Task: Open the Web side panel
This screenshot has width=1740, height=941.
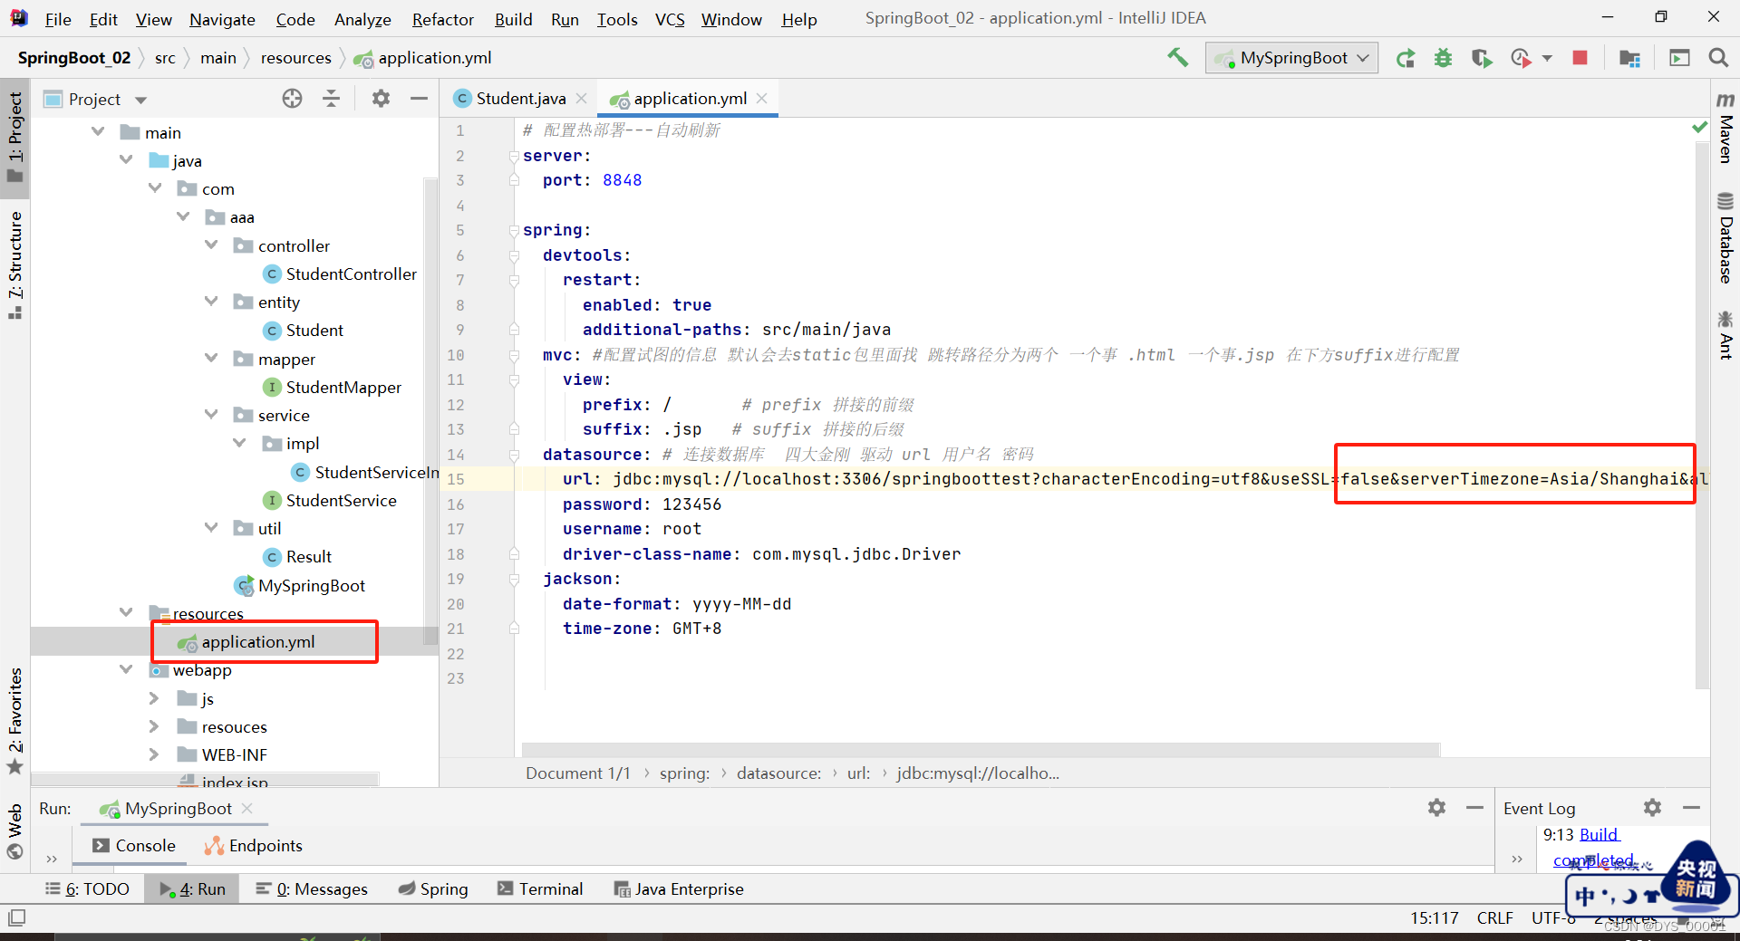Action: coord(14,830)
